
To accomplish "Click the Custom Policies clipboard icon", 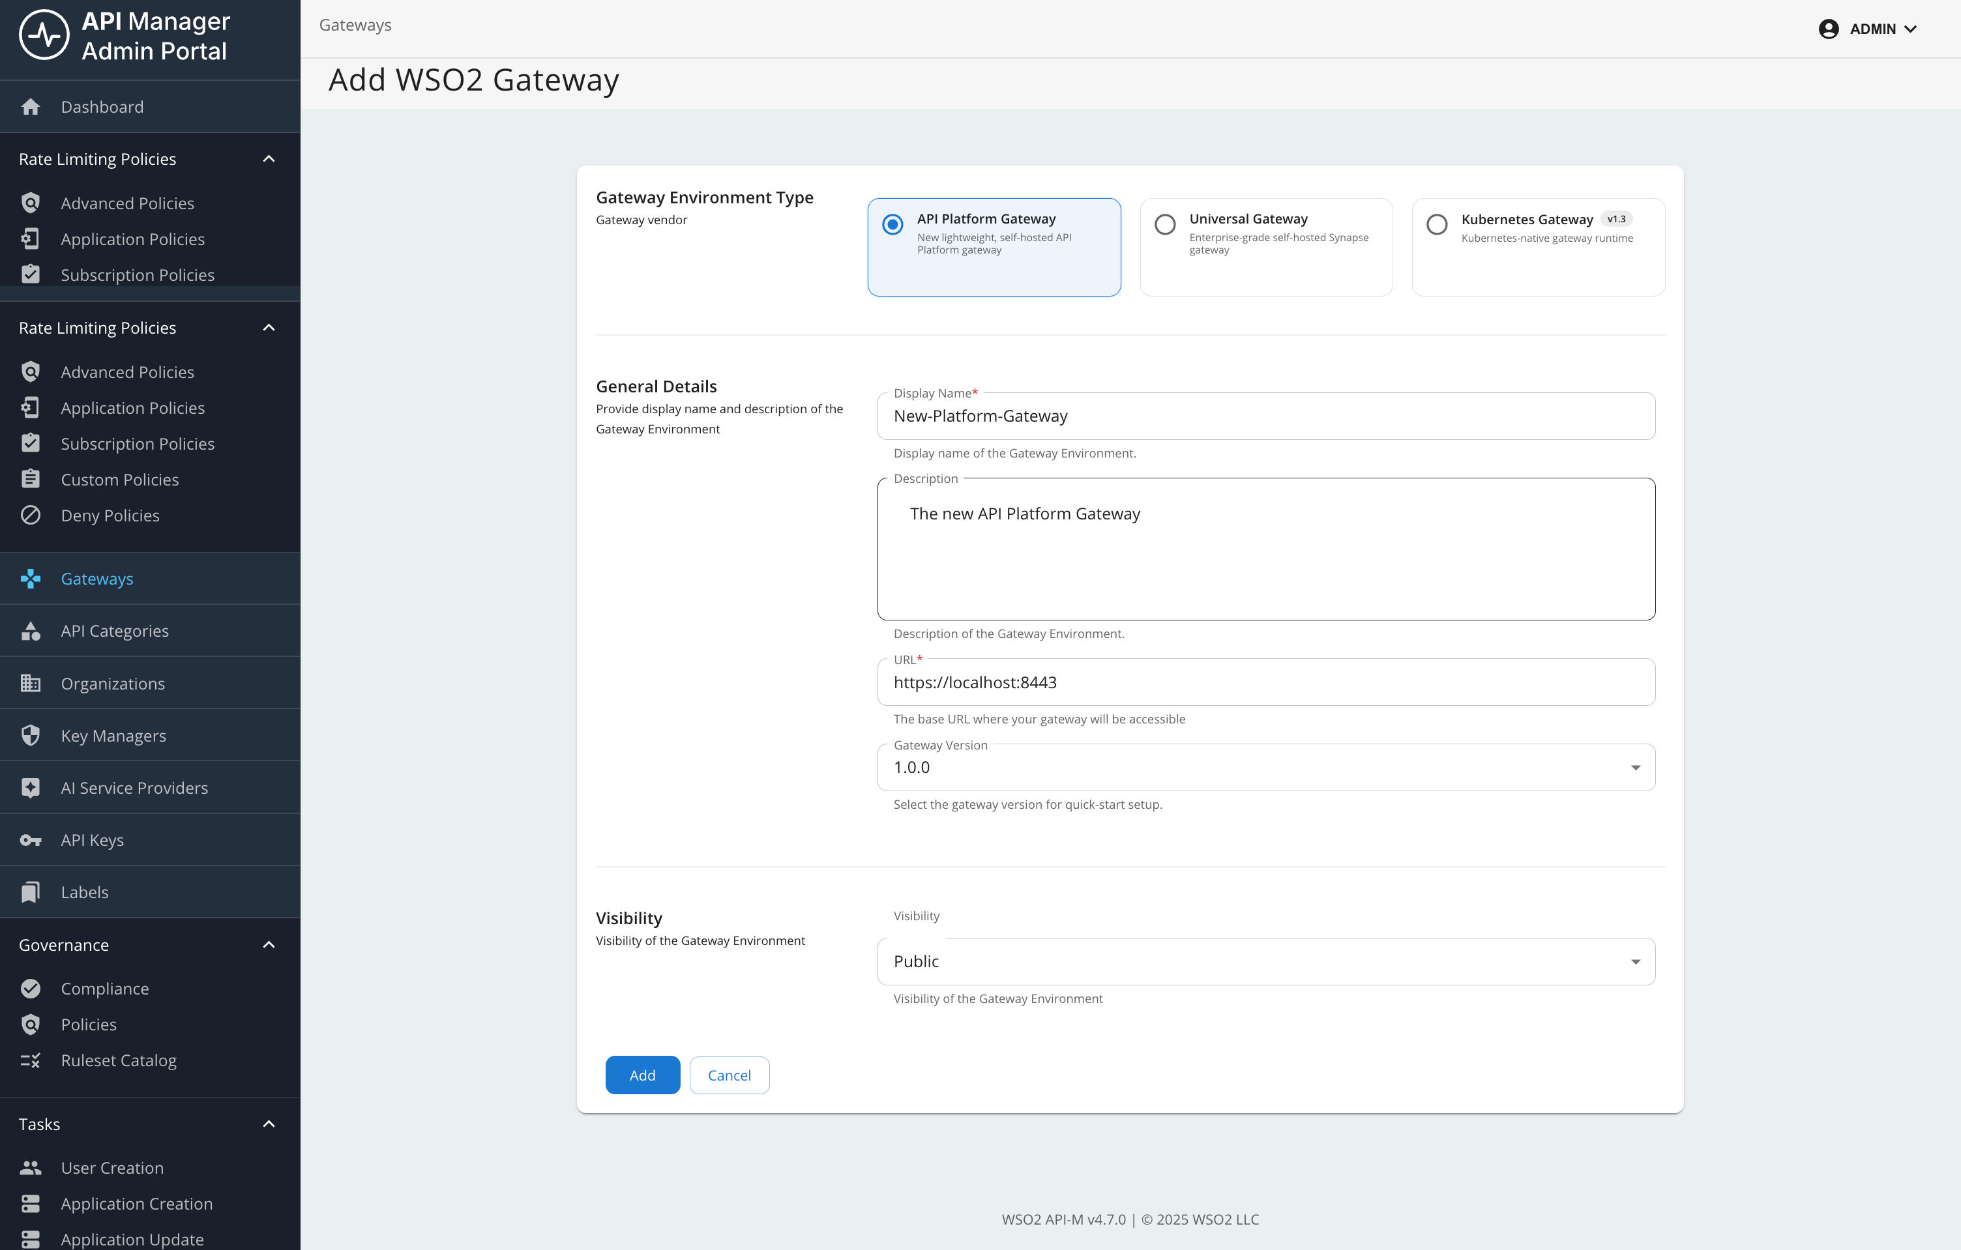I will 31,479.
